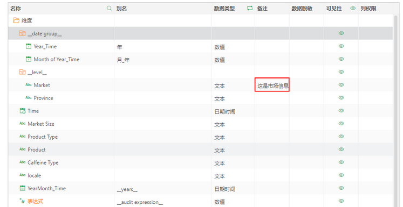This screenshot has height=207, width=403.
Task: Hide the Product Type field using its eye
Action: (341, 136)
